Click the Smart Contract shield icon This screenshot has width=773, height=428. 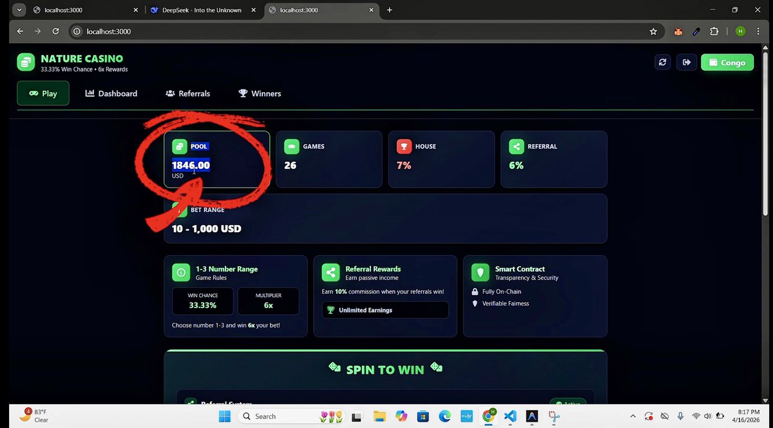click(481, 273)
